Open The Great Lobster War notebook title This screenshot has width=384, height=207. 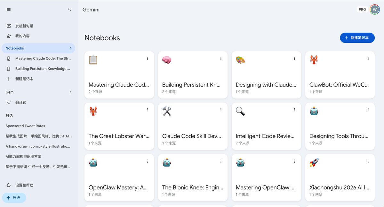pos(119,136)
